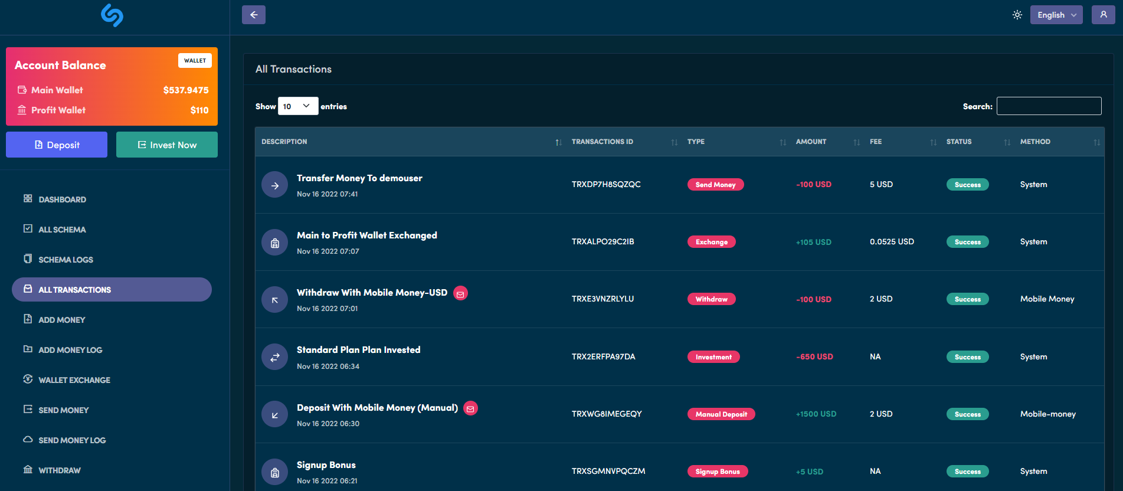Sort table by Amount column

pyautogui.click(x=811, y=142)
